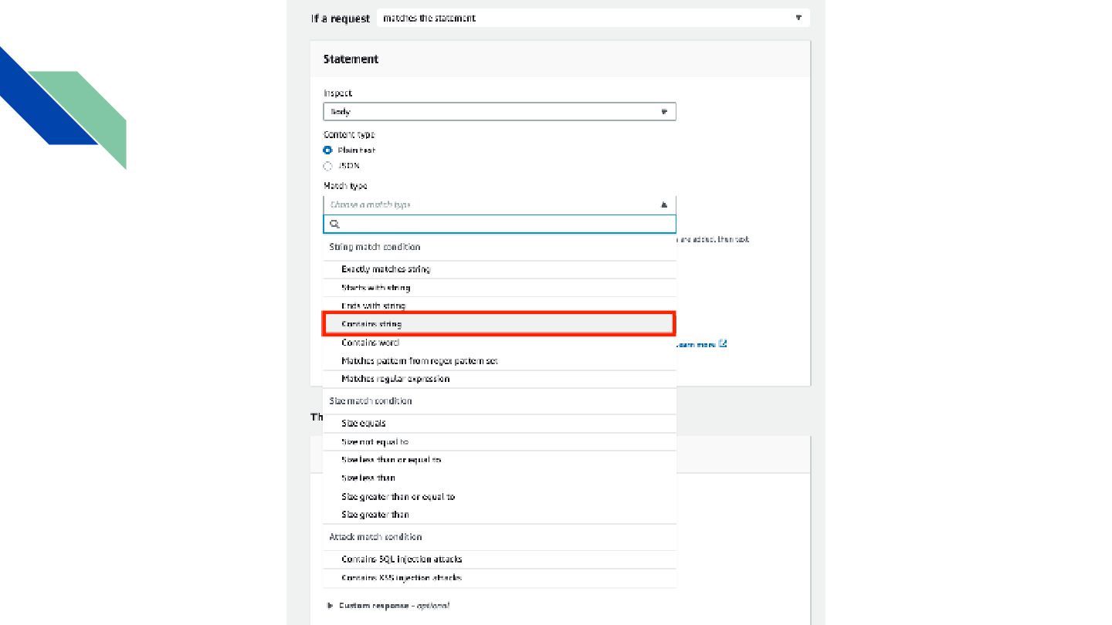Choose 'Matches pattern from regex pattern set'
The width and height of the screenshot is (1112, 625).
[500, 361]
